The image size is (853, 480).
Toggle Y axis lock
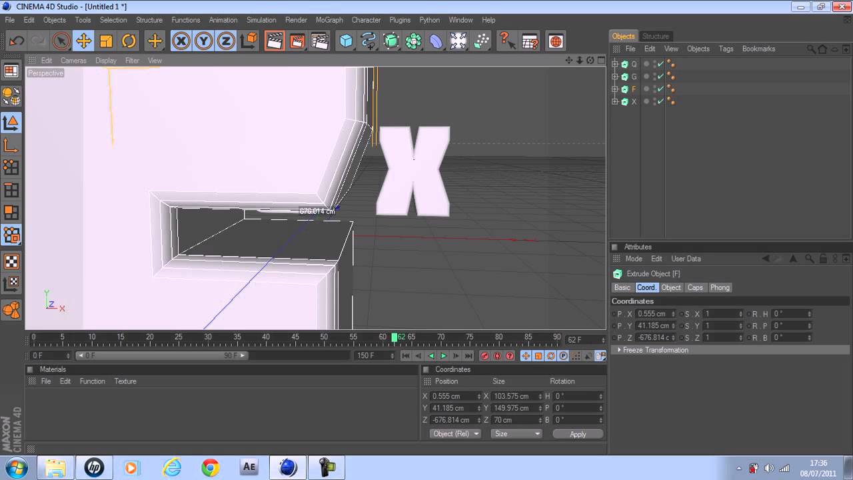coord(204,41)
